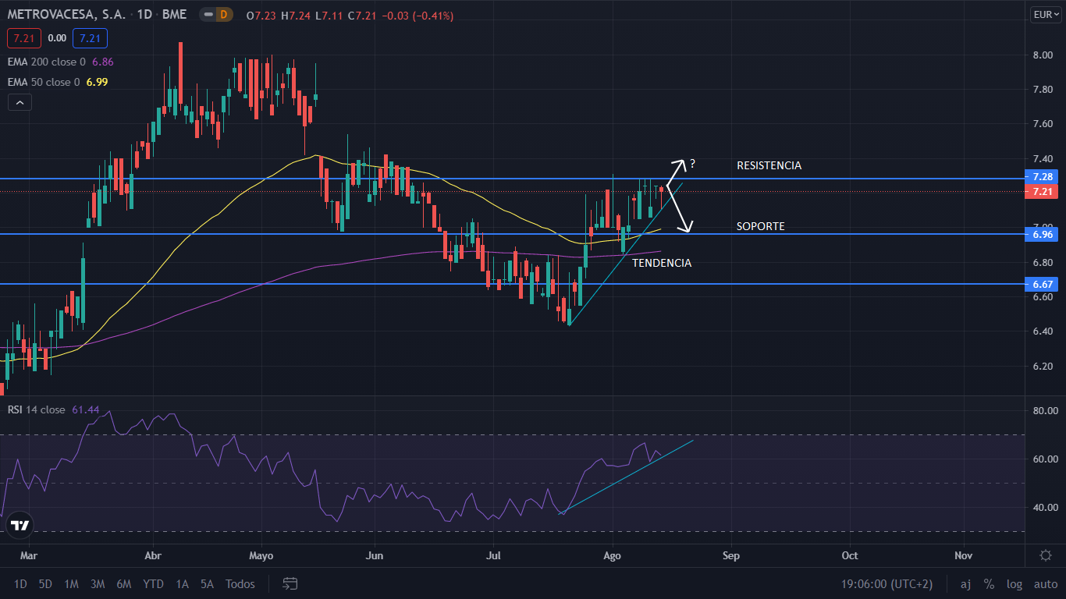Toggle log scale mode
Image resolution: width=1066 pixels, height=599 pixels.
(1014, 584)
